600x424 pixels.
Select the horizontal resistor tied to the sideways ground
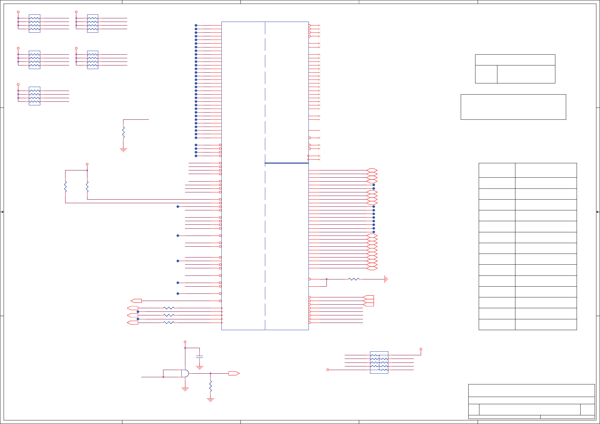(354, 279)
